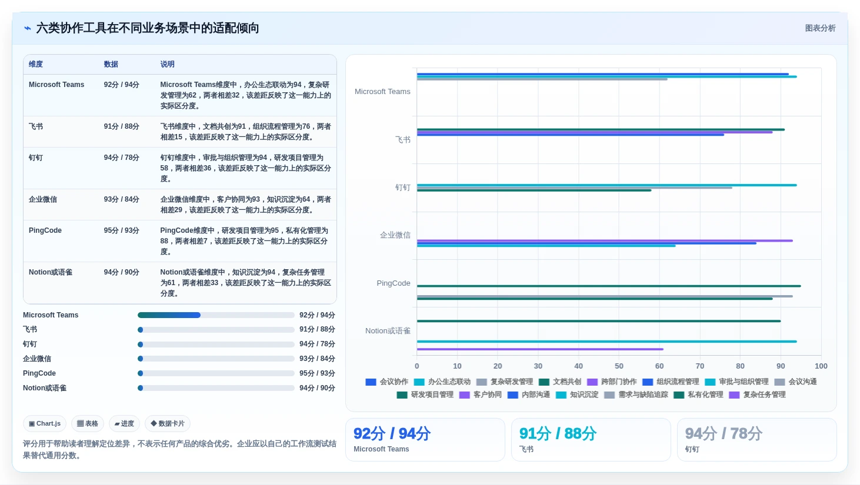Click the purple 客户协同 legend swatch
Image resolution: width=860 pixels, height=485 pixels.
point(464,395)
